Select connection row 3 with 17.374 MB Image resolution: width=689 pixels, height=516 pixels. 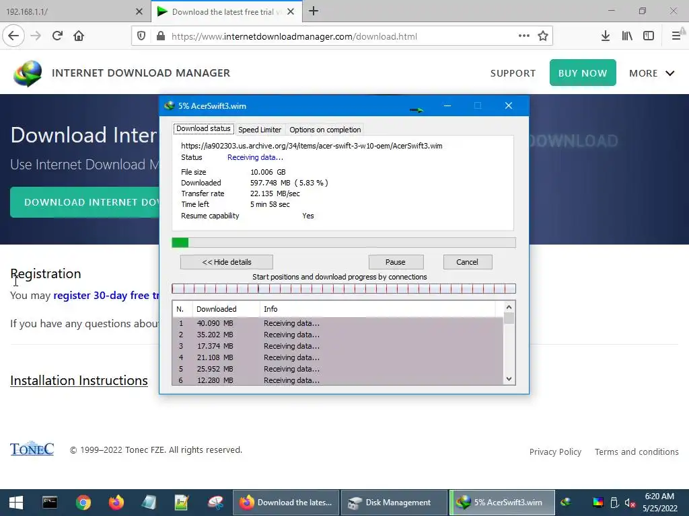tap(338, 346)
